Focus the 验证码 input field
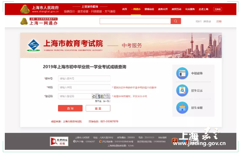Image resolution: width=242 pixels, height=155 pixels. coord(75,96)
